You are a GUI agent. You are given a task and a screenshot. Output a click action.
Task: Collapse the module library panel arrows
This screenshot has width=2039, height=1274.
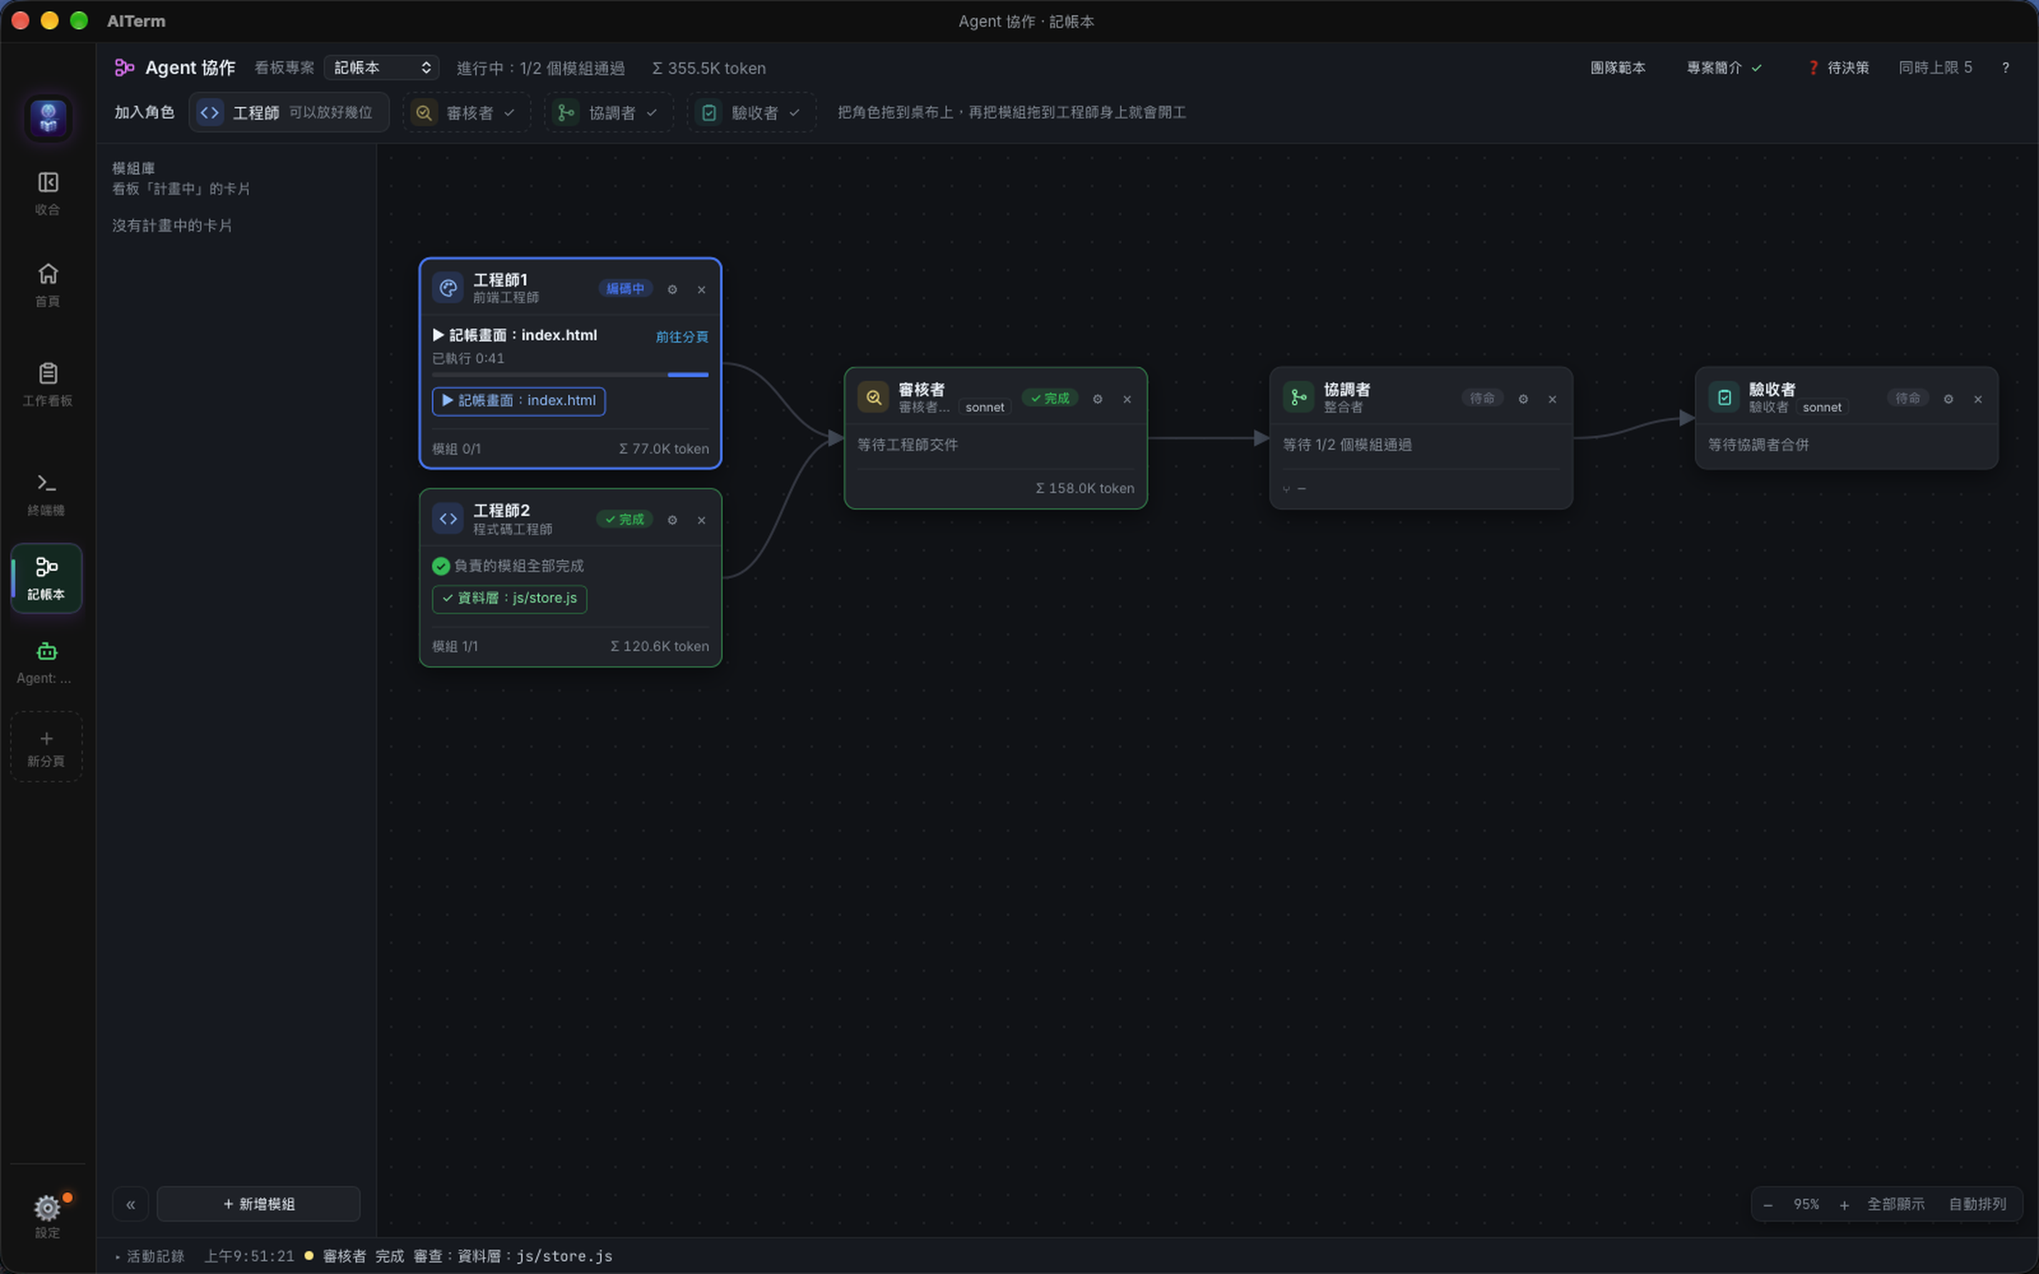[x=131, y=1204]
